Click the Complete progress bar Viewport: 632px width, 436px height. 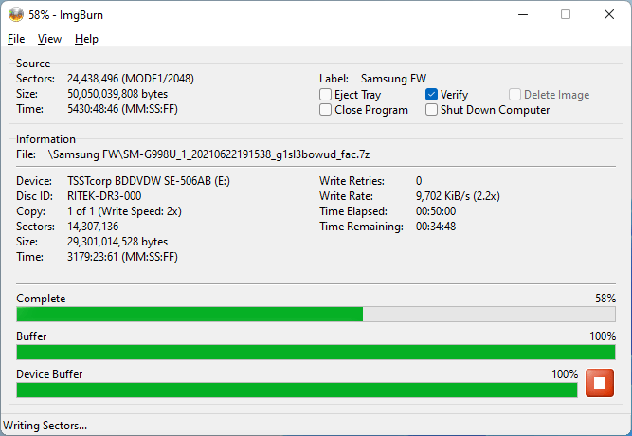click(x=316, y=315)
